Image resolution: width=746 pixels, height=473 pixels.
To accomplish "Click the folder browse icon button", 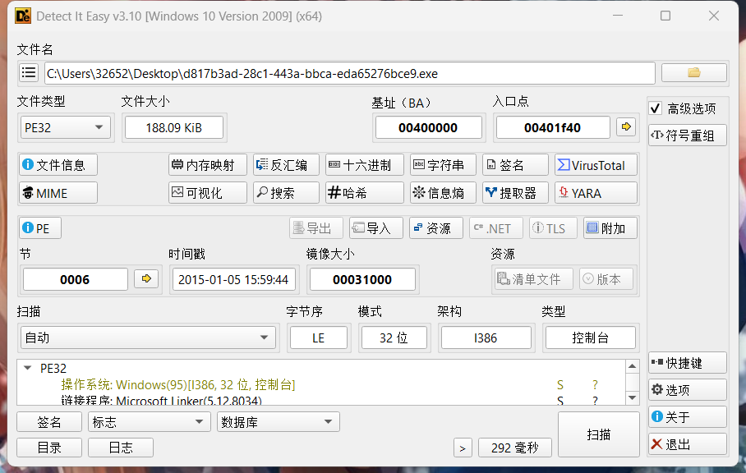I will tap(694, 73).
